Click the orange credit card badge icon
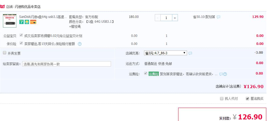269x121 pixels. (33, 22)
